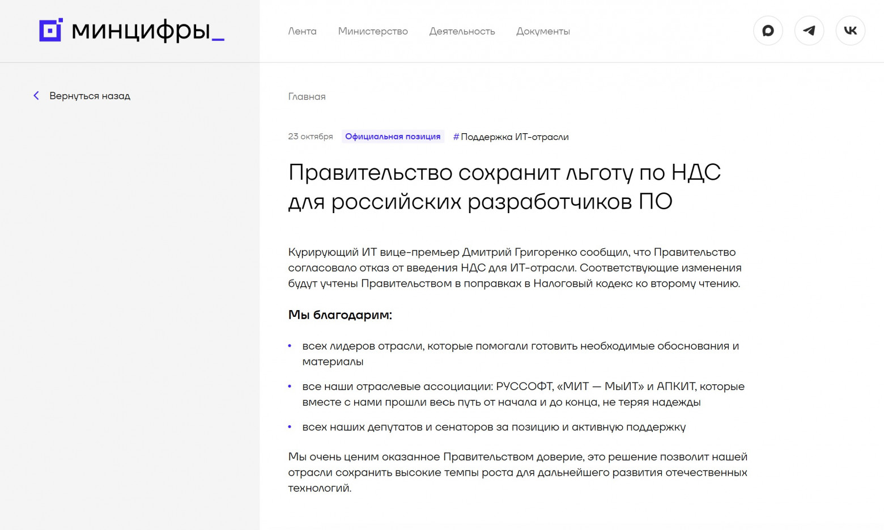
Task: Click the 23 октября publication date
Action: tap(311, 137)
